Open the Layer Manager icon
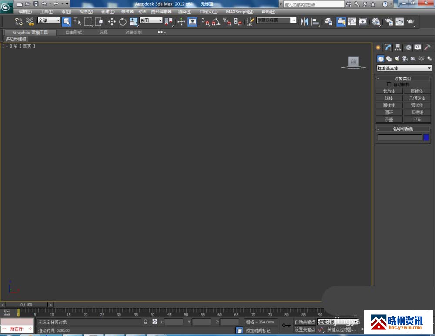 tap(328, 21)
